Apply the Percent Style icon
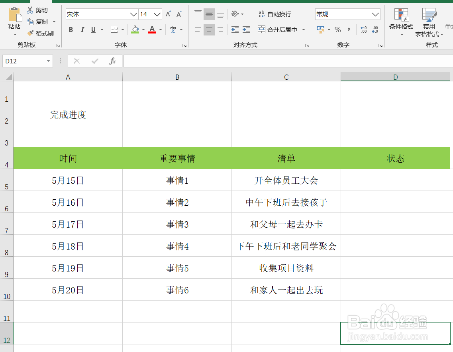 point(337,29)
